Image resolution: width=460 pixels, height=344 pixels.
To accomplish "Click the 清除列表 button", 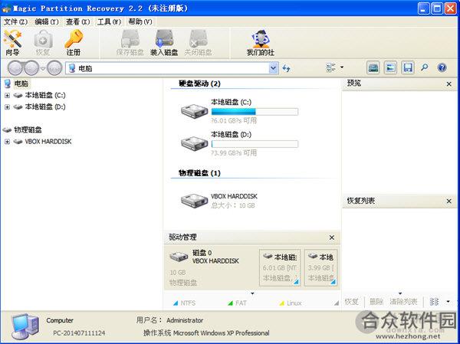I will pyautogui.click(x=403, y=301).
